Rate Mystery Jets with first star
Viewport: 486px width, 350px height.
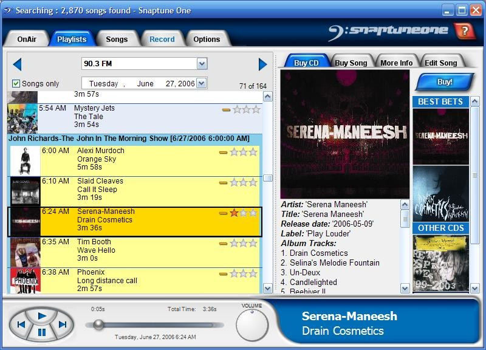coord(237,109)
